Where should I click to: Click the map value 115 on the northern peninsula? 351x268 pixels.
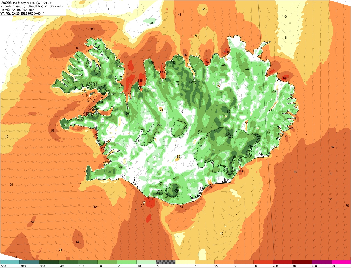click(x=173, y=63)
